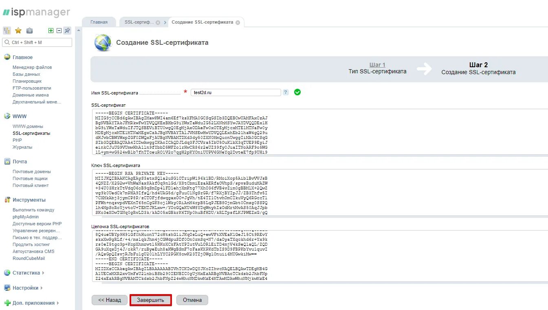Open Журналы

coord(22,147)
